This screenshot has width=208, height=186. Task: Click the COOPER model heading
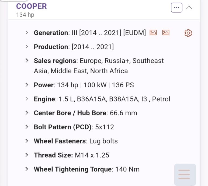coord(31,6)
